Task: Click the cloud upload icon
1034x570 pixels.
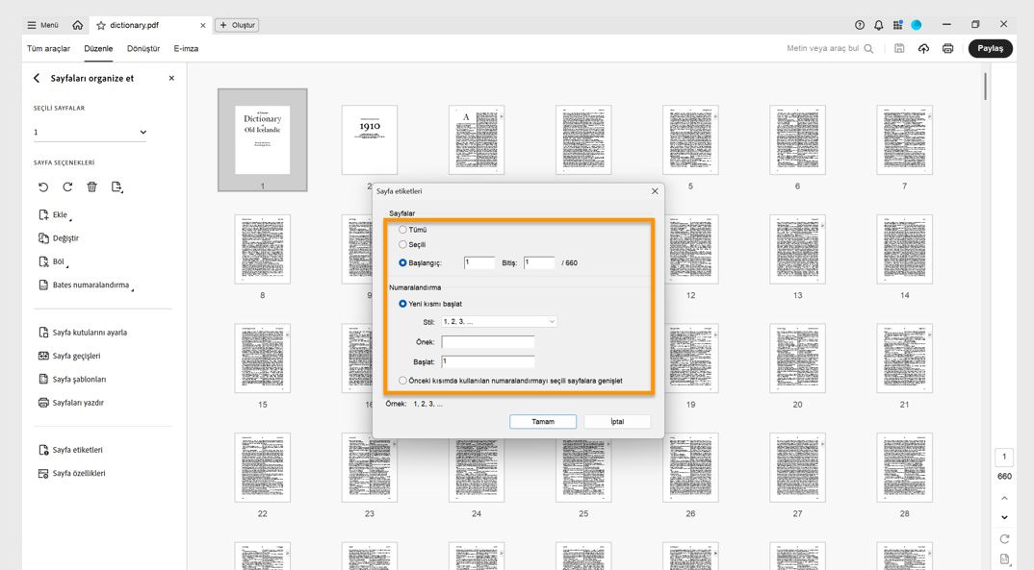Action: (x=923, y=49)
